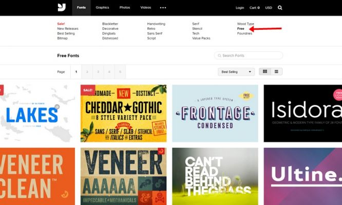Open Dingbats category
The width and height of the screenshot is (342, 205).
[109, 33]
